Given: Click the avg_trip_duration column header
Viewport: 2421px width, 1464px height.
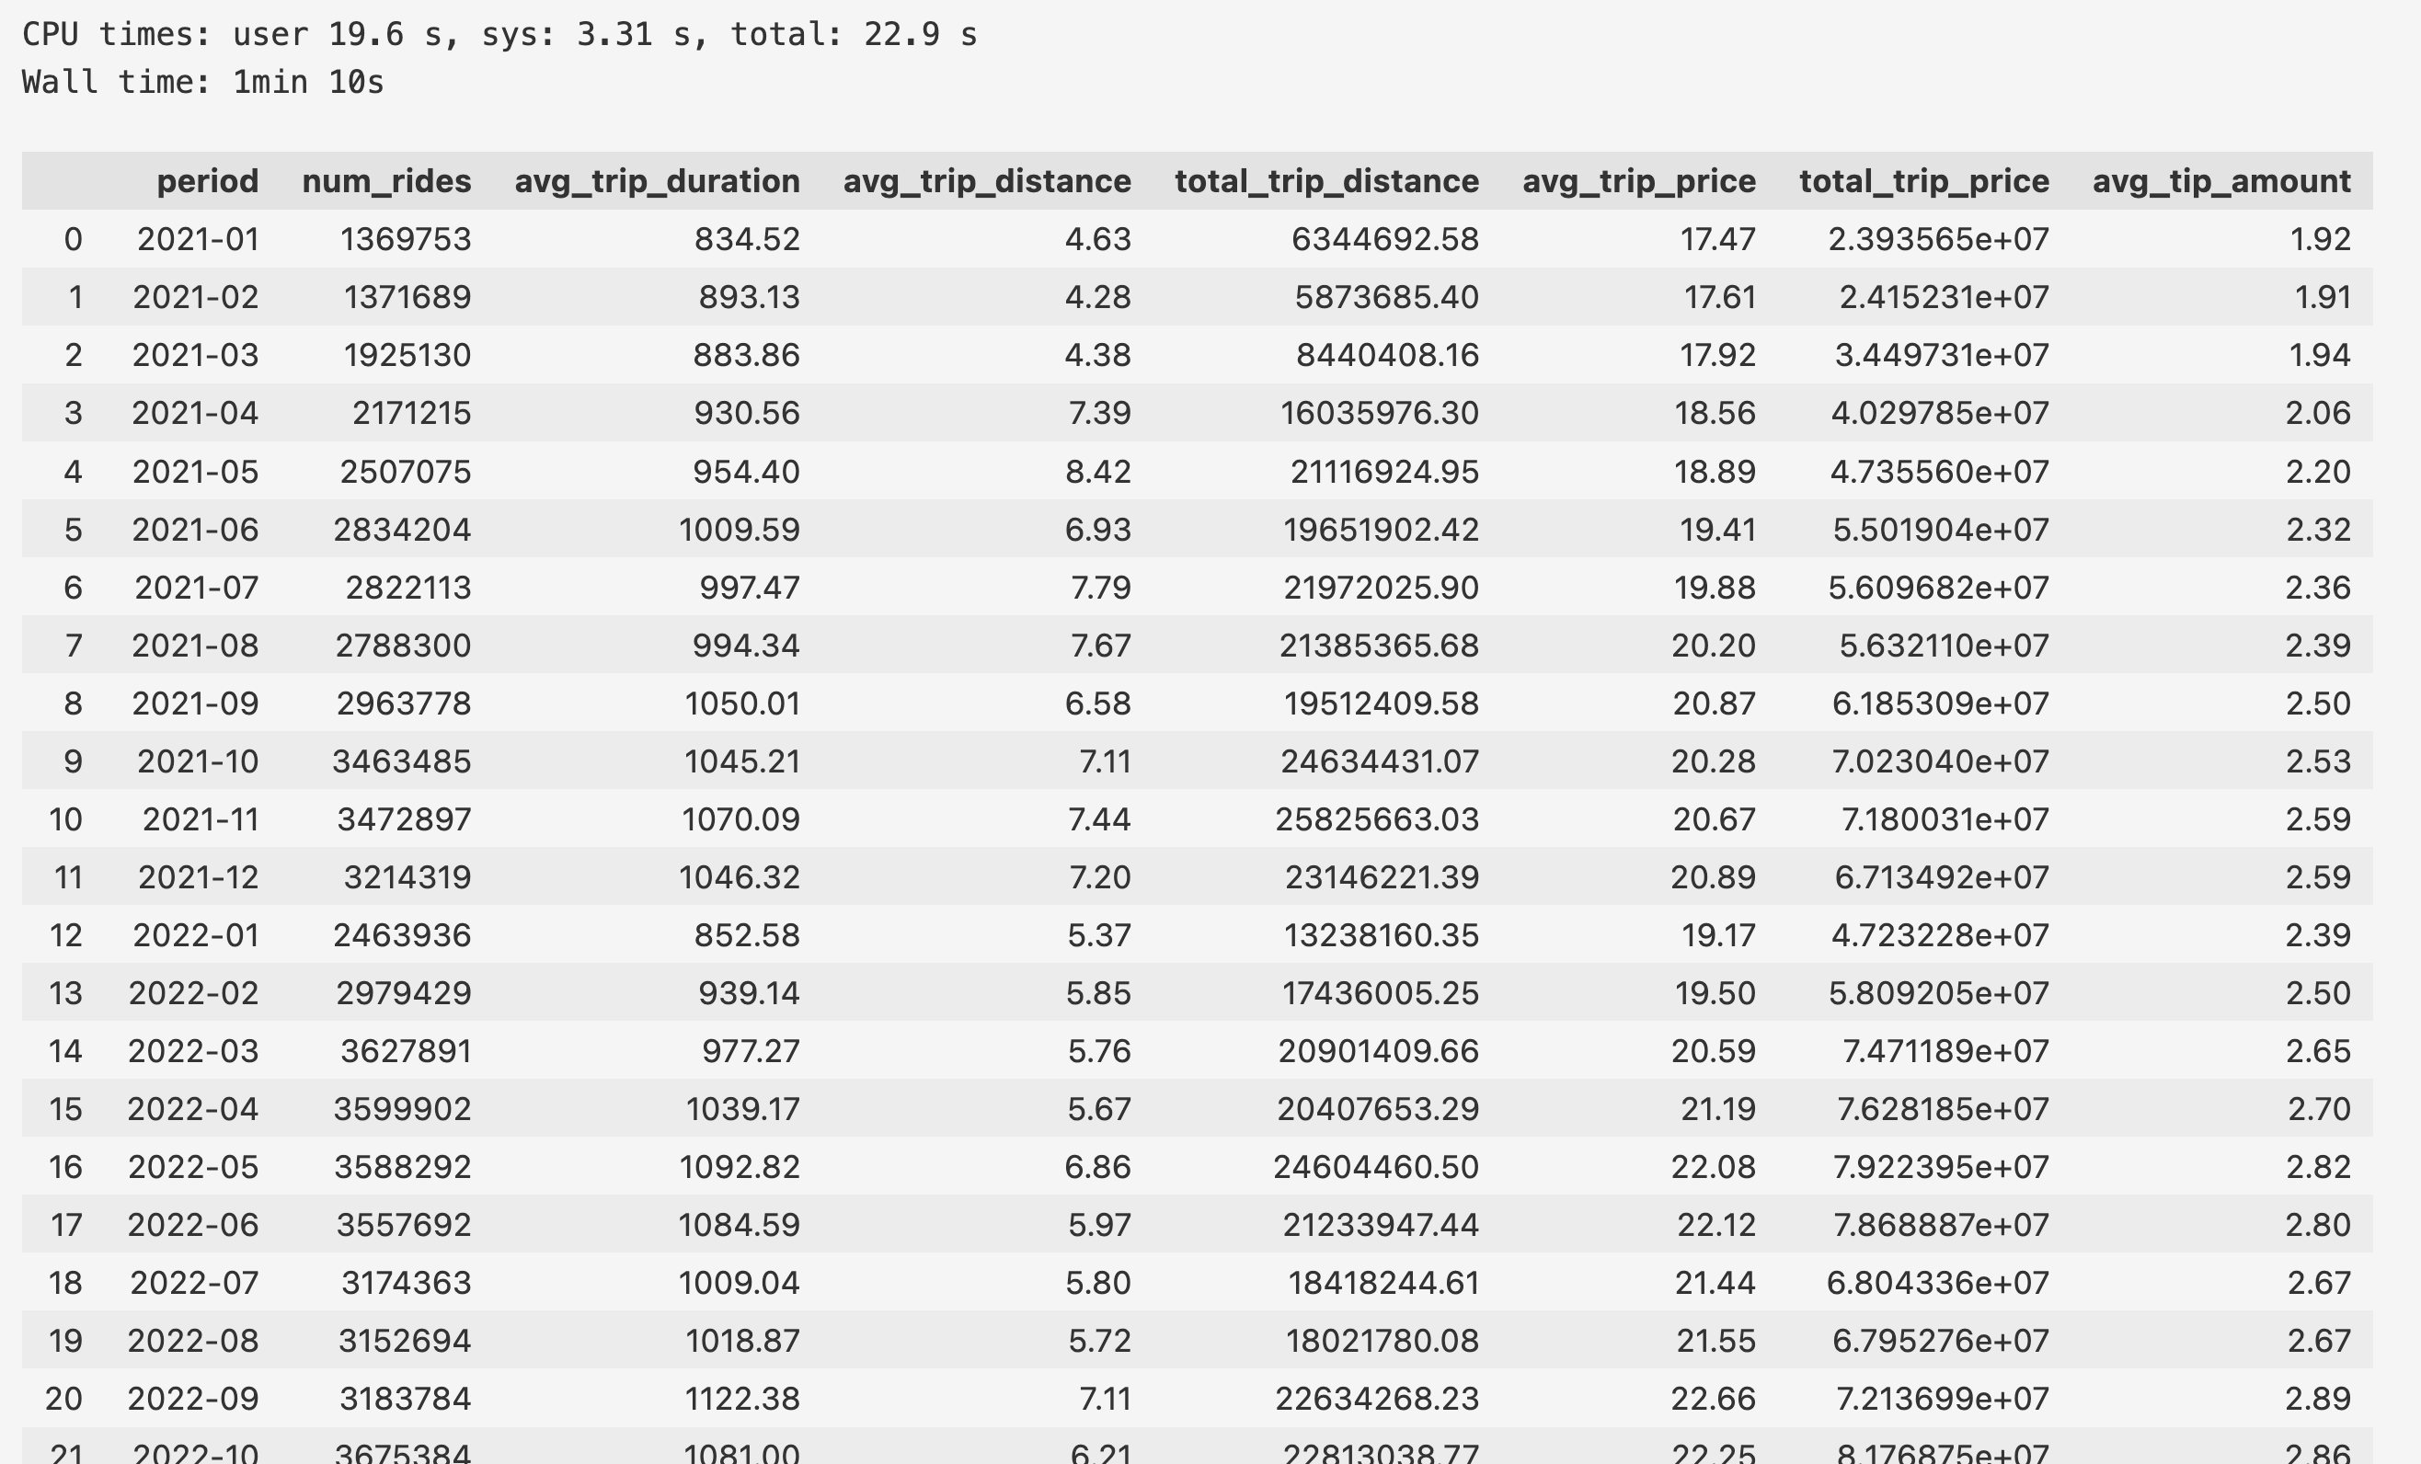Looking at the screenshot, I should (x=657, y=182).
